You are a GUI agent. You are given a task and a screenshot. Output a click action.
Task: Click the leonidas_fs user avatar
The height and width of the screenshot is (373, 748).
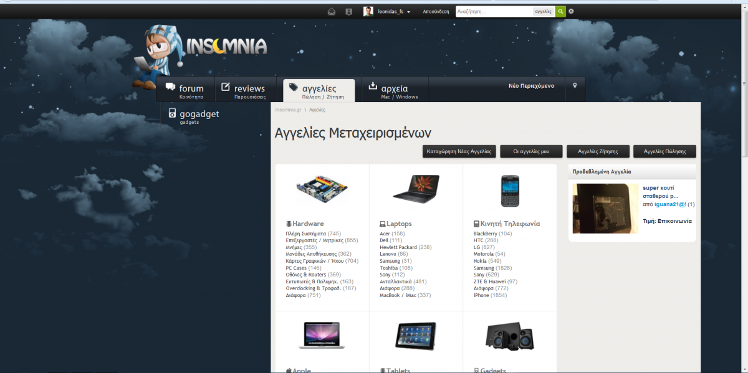(368, 11)
